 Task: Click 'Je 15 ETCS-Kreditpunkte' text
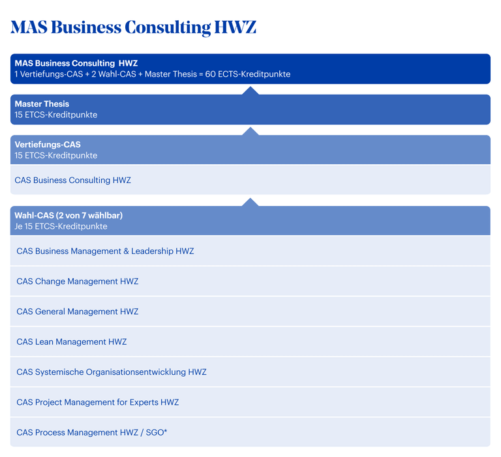coord(61,226)
